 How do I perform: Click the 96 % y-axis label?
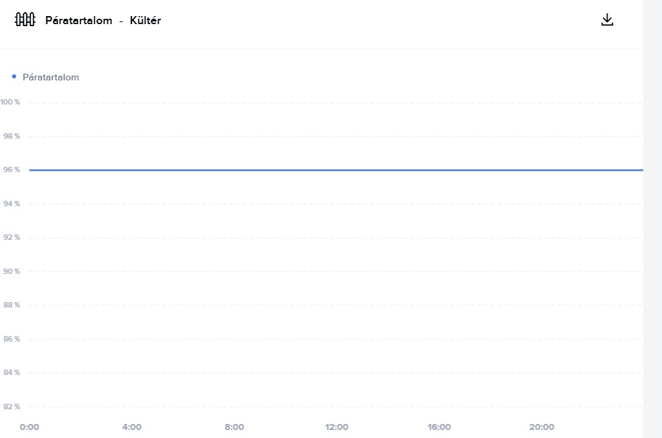[x=11, y=170]
